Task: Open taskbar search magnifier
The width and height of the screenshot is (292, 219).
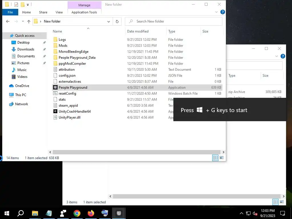Action: tap(21, 213)
